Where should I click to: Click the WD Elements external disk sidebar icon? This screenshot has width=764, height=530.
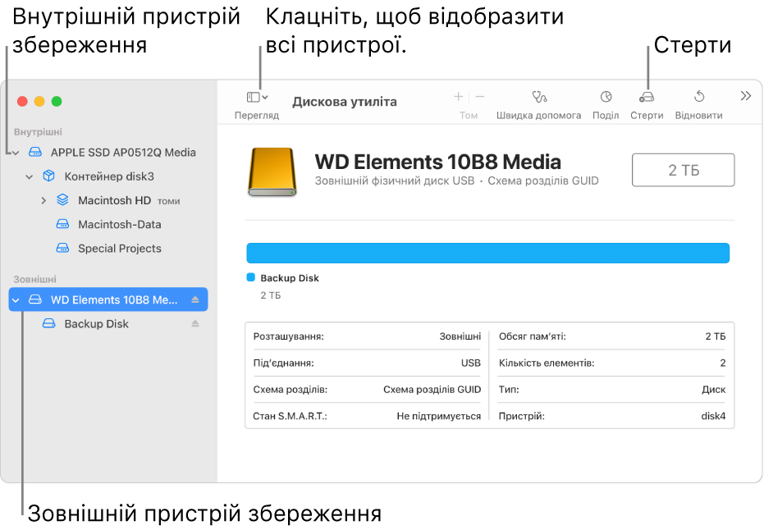[35, 299]
